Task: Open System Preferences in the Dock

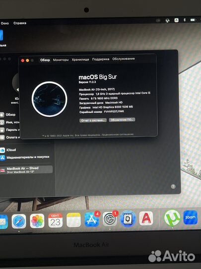Action: click(110, 219)
